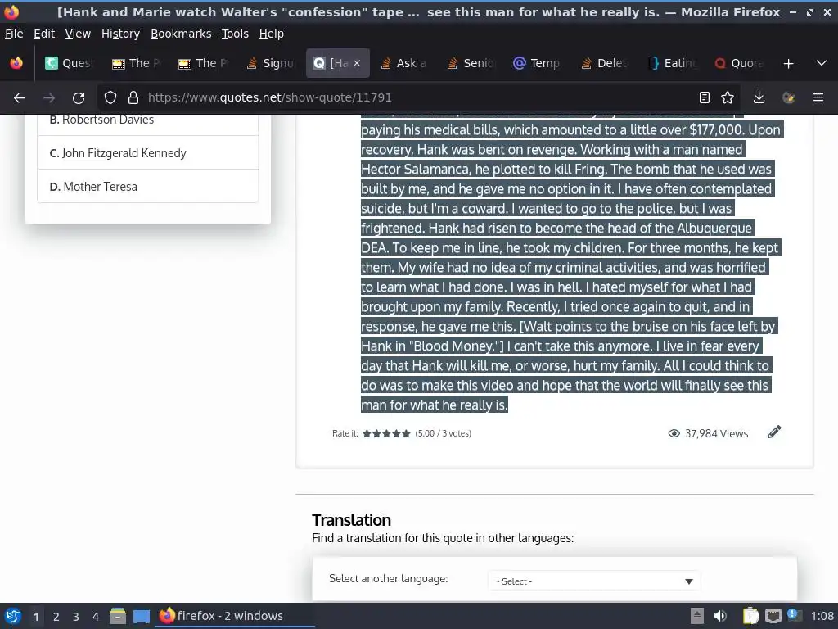Click the 37,984 Views text
Viewport: 838px width, 629px height.
716,434
